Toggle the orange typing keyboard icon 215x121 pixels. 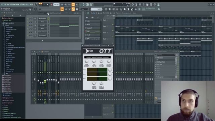(x=62, y=9)
